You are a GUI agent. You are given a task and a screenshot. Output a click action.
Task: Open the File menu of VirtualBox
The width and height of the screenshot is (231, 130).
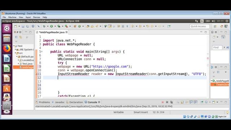pos(4,17)
